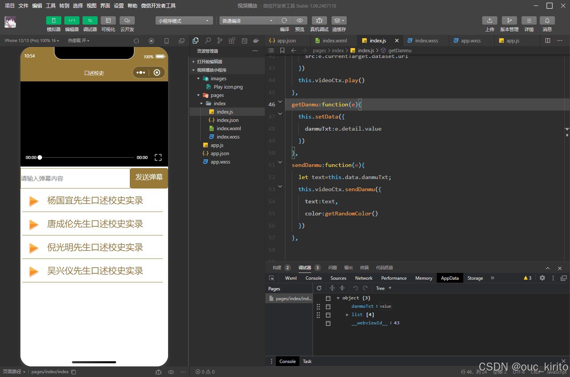Click the simulator refresh icon
This screenshot has width=570, height=377.
[136, 41]
